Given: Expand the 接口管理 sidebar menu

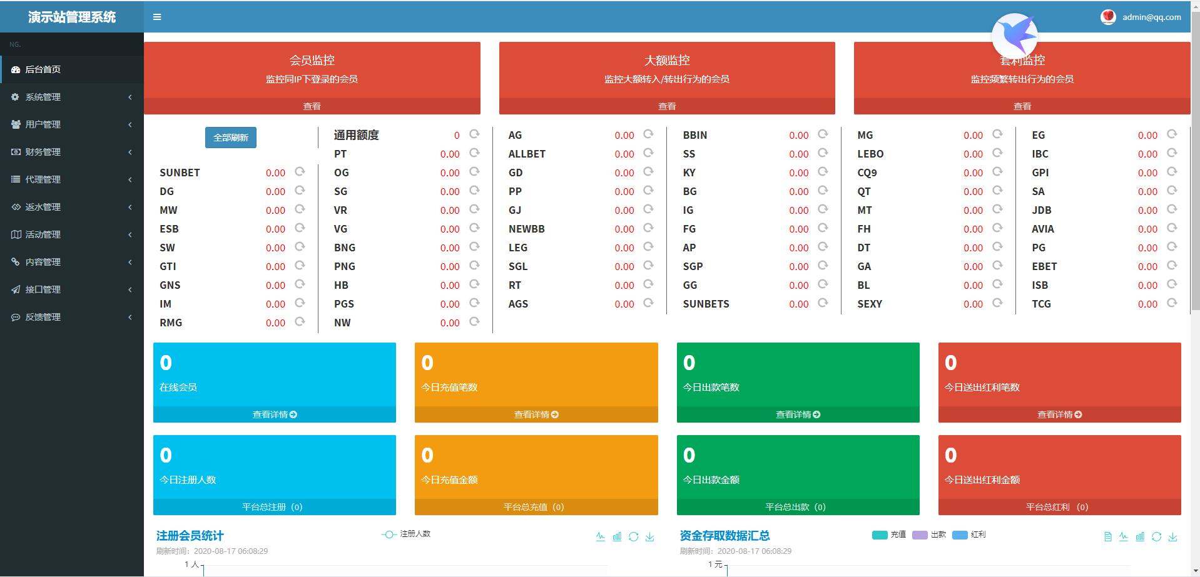Looking at the screenshot, I should [x=71, y=289].
